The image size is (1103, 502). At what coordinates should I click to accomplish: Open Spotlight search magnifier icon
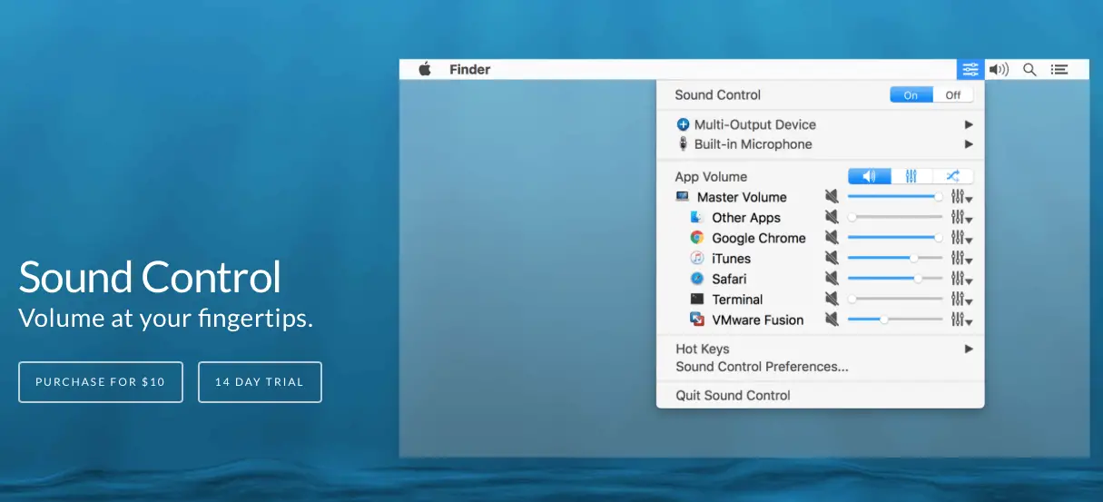pos(1029,69)
